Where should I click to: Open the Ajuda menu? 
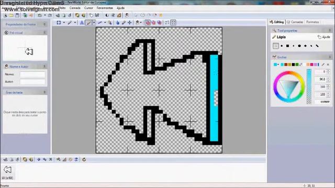point(120,8)
